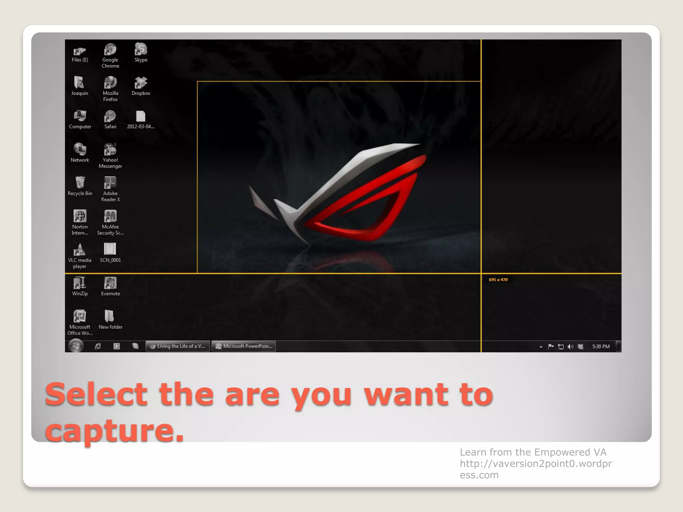Open the Action Center flag icon
Screen dimensions: 683x512
point(551,346)
